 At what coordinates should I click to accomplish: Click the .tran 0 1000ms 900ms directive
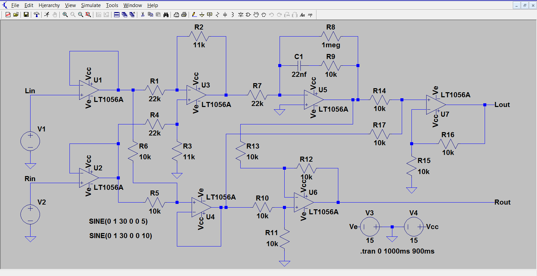397,251
